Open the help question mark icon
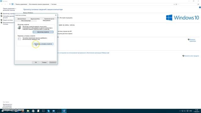The image size is (201, 113). [200, 8]
